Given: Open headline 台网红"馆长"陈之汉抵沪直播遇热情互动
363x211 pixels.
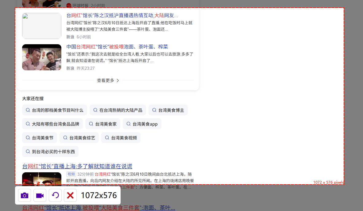Looking at the screenshot, I should (122, 16).
